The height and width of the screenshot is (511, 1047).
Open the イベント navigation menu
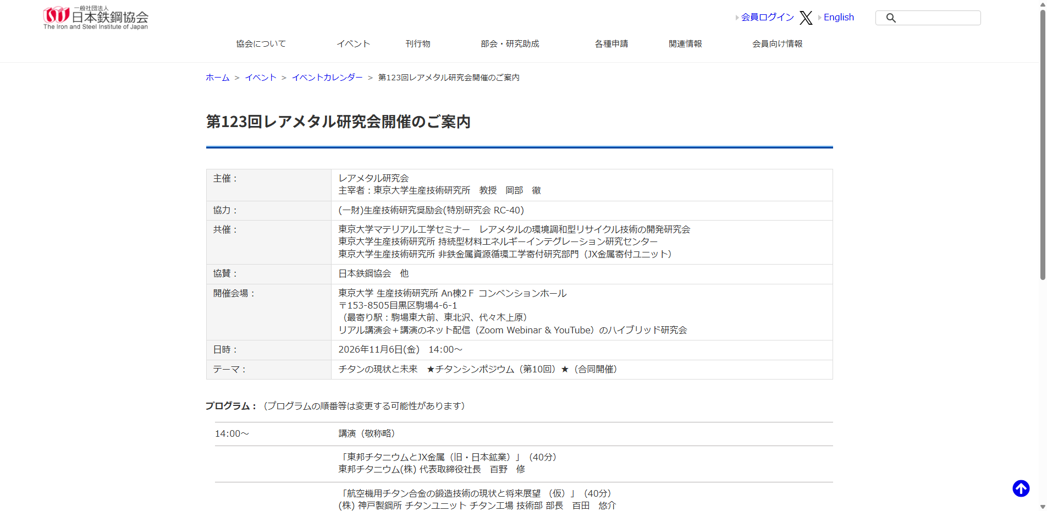pyautogui.click(x=354, y=43)
